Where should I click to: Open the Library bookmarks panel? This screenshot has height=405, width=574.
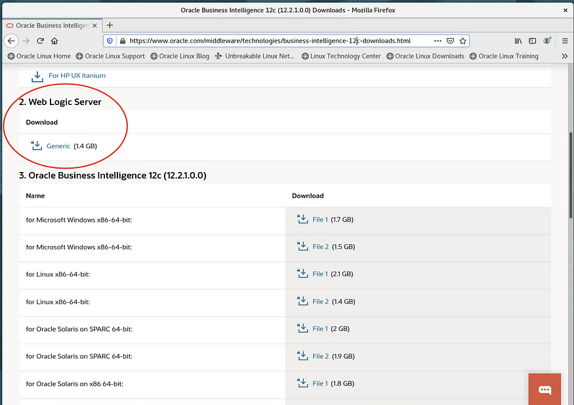coord(518,41)
